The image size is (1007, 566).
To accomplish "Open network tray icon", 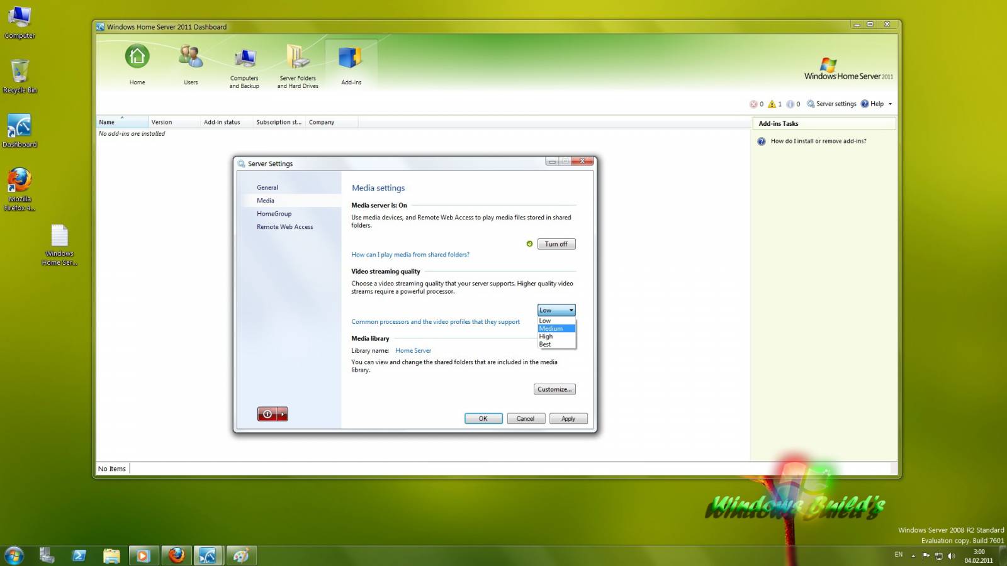I will 939,556.
